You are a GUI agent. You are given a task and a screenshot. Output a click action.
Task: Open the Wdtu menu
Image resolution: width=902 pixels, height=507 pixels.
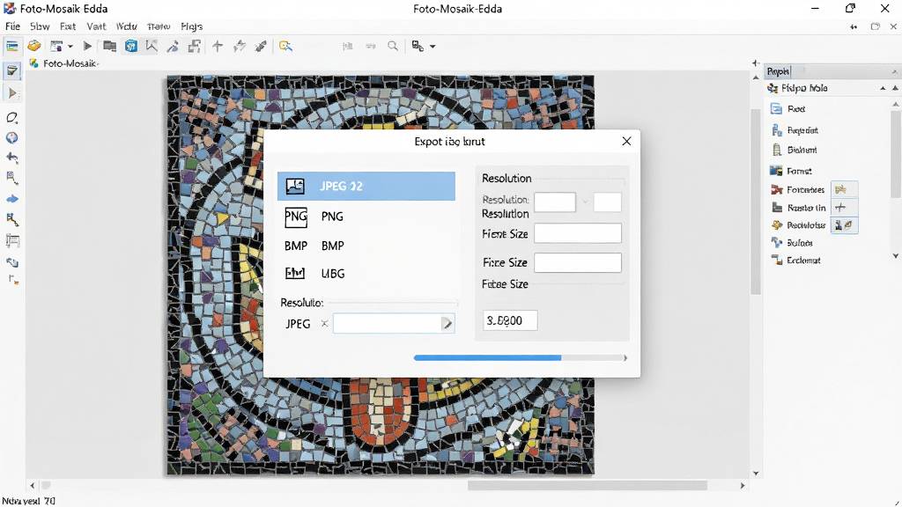[127, 26]
